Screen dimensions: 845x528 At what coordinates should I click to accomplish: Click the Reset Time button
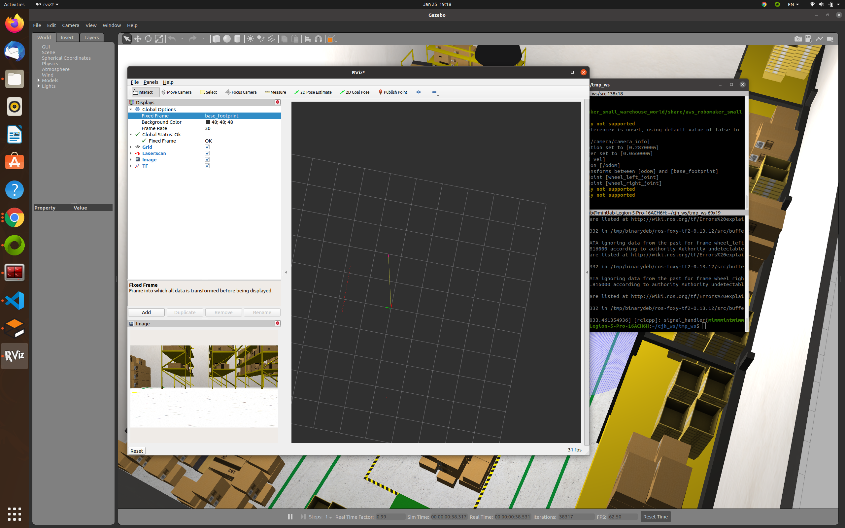click(x=655, y=516)
